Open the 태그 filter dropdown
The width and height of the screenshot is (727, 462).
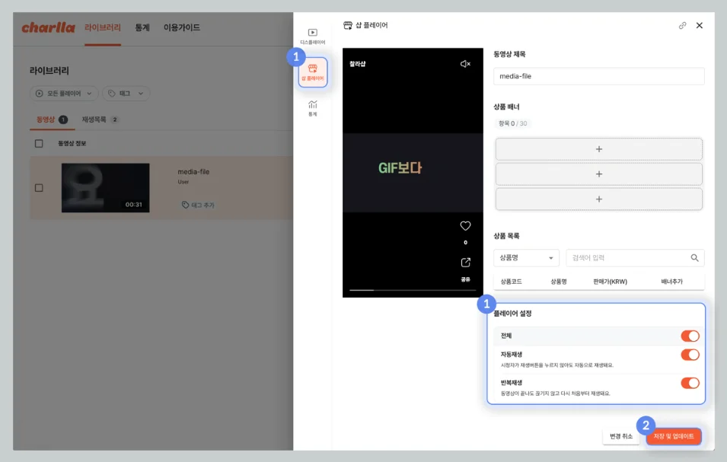point(126,94)
